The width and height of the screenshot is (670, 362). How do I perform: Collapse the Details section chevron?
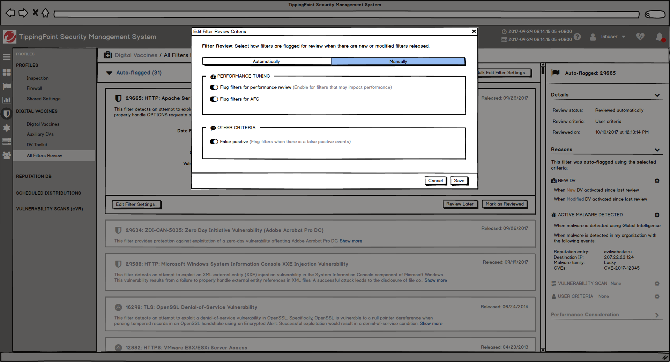click(657, 95)
